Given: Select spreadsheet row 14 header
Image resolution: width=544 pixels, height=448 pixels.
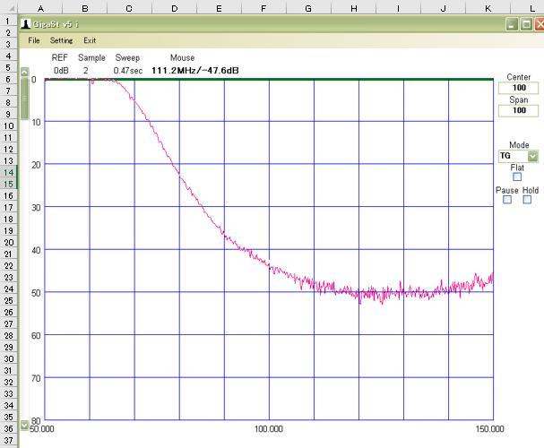Looking at the screenshot, I should tap(8, 172).
